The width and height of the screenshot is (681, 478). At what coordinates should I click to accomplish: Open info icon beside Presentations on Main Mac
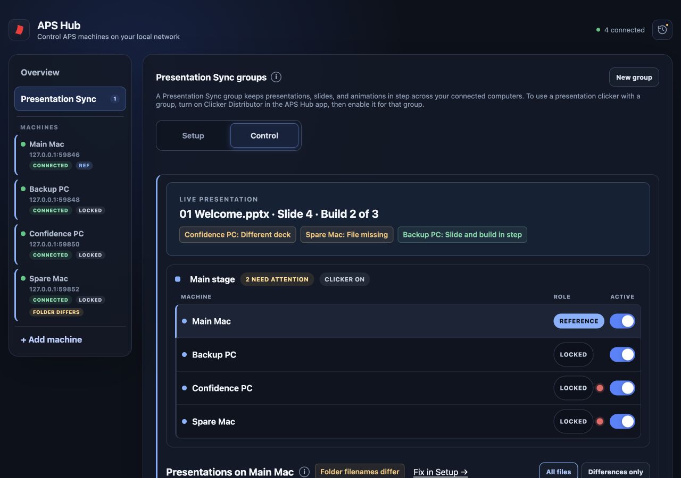click(x=304, y=472)
